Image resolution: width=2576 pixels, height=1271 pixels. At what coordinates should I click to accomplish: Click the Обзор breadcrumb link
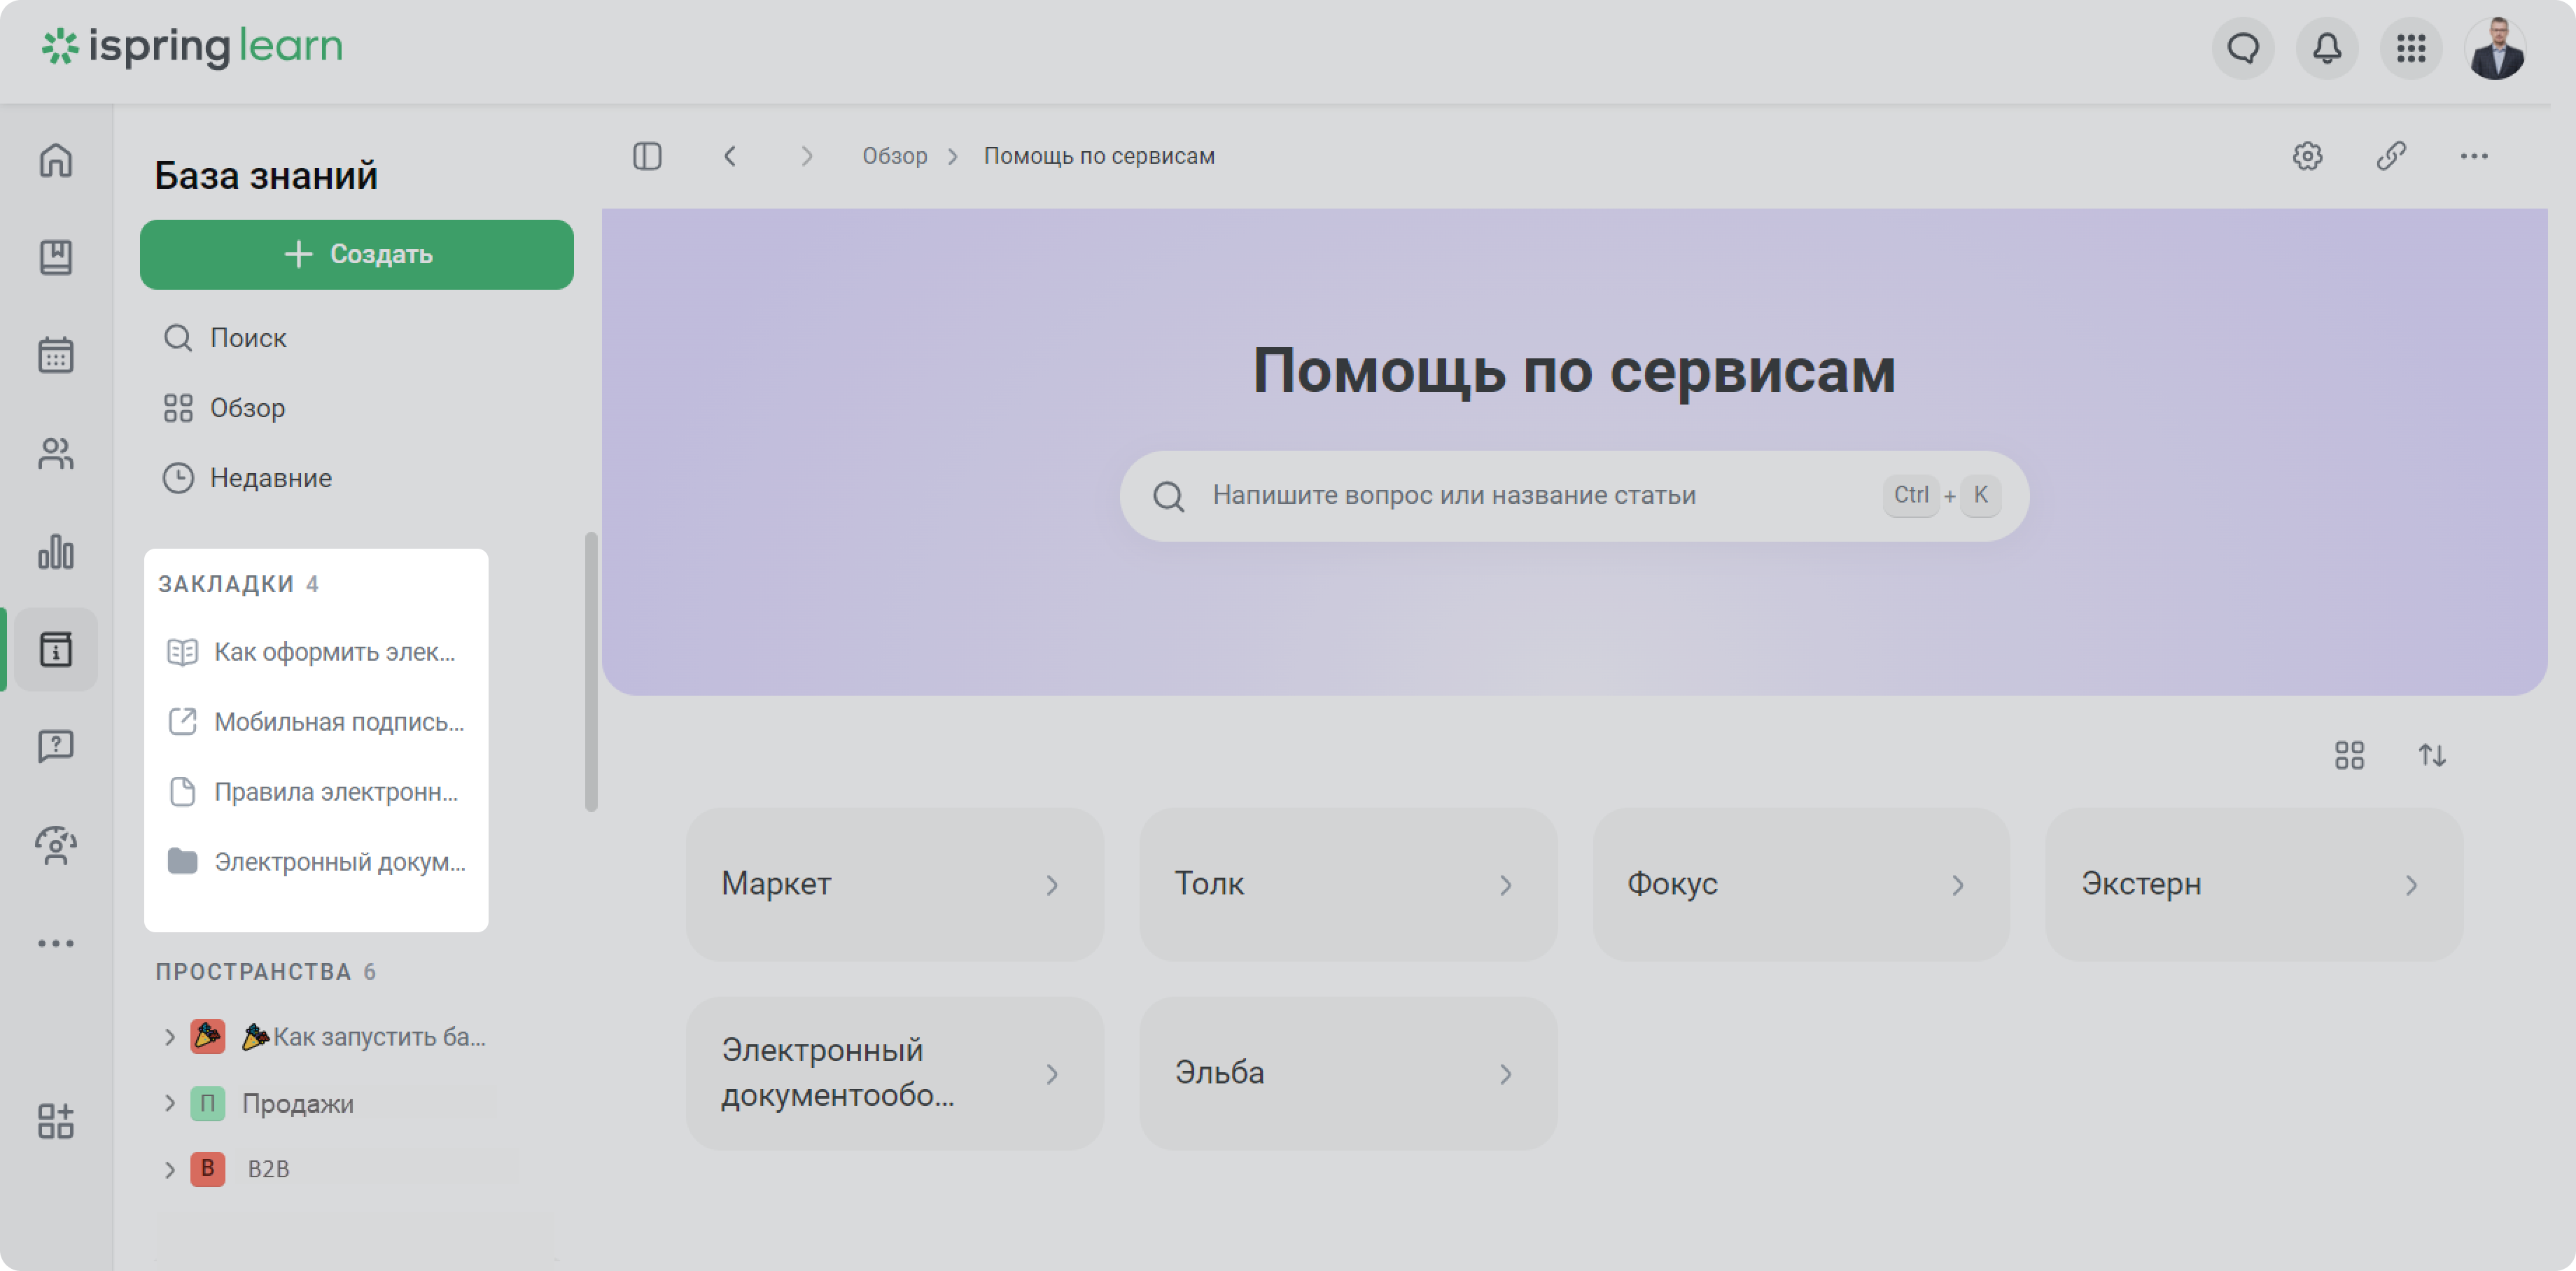tap(895, 156)
